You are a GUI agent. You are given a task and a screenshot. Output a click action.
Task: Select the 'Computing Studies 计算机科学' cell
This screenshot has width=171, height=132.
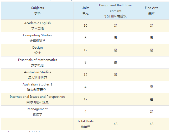(x=37, y=38)
